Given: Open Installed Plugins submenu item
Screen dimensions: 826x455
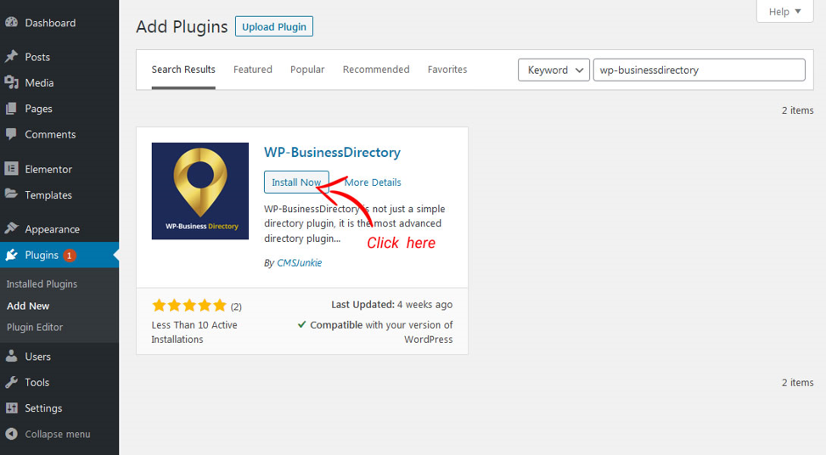Looking at the screenshot, I should pos(42,284).
